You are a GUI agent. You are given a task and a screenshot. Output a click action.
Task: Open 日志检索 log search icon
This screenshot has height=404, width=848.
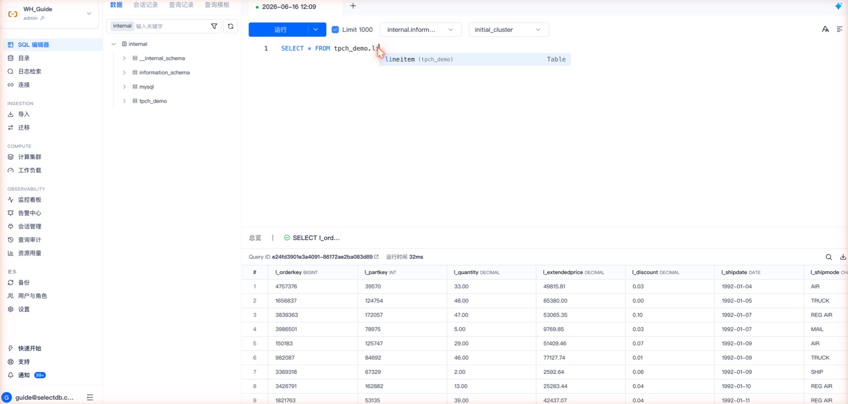click(x=10, y=71)
